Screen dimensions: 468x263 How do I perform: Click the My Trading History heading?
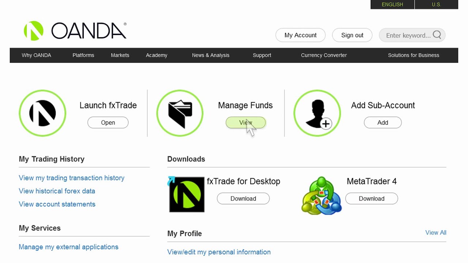coord(52,159)
